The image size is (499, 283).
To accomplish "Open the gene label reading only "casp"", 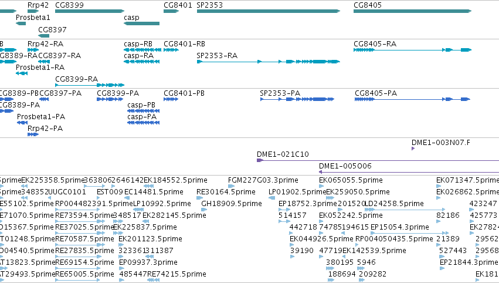I will (131, 18).
